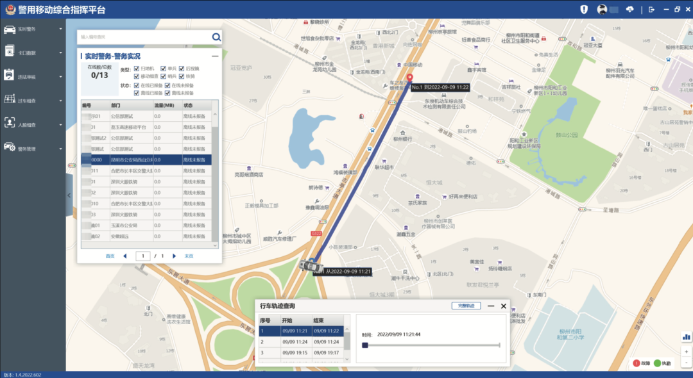Click the trajectory time slider handle
Screen dimensions: 693x378
coord(365,345)
